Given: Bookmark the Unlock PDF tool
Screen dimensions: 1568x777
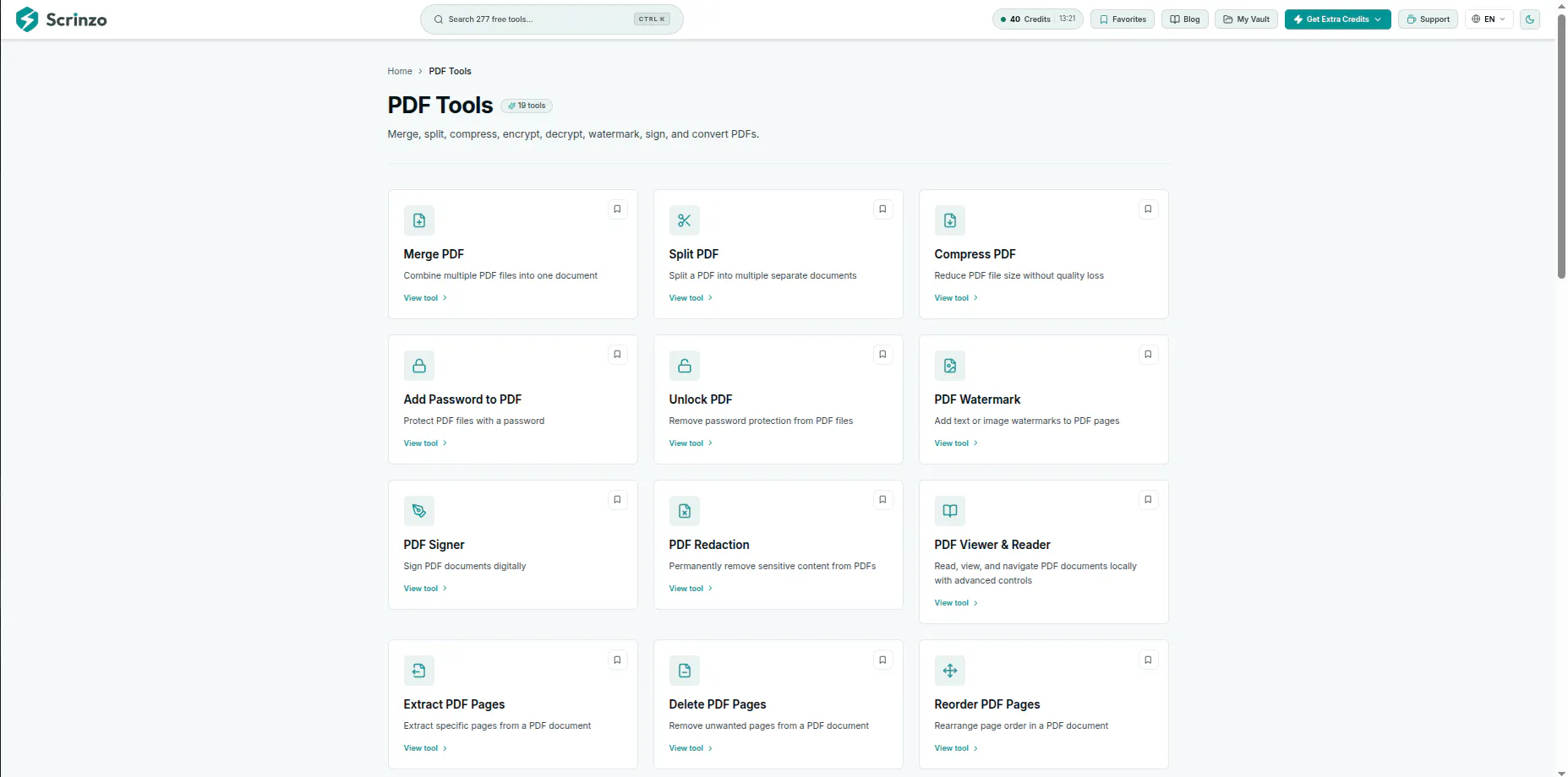Looking at the screenshot, I should click(882, 355).
